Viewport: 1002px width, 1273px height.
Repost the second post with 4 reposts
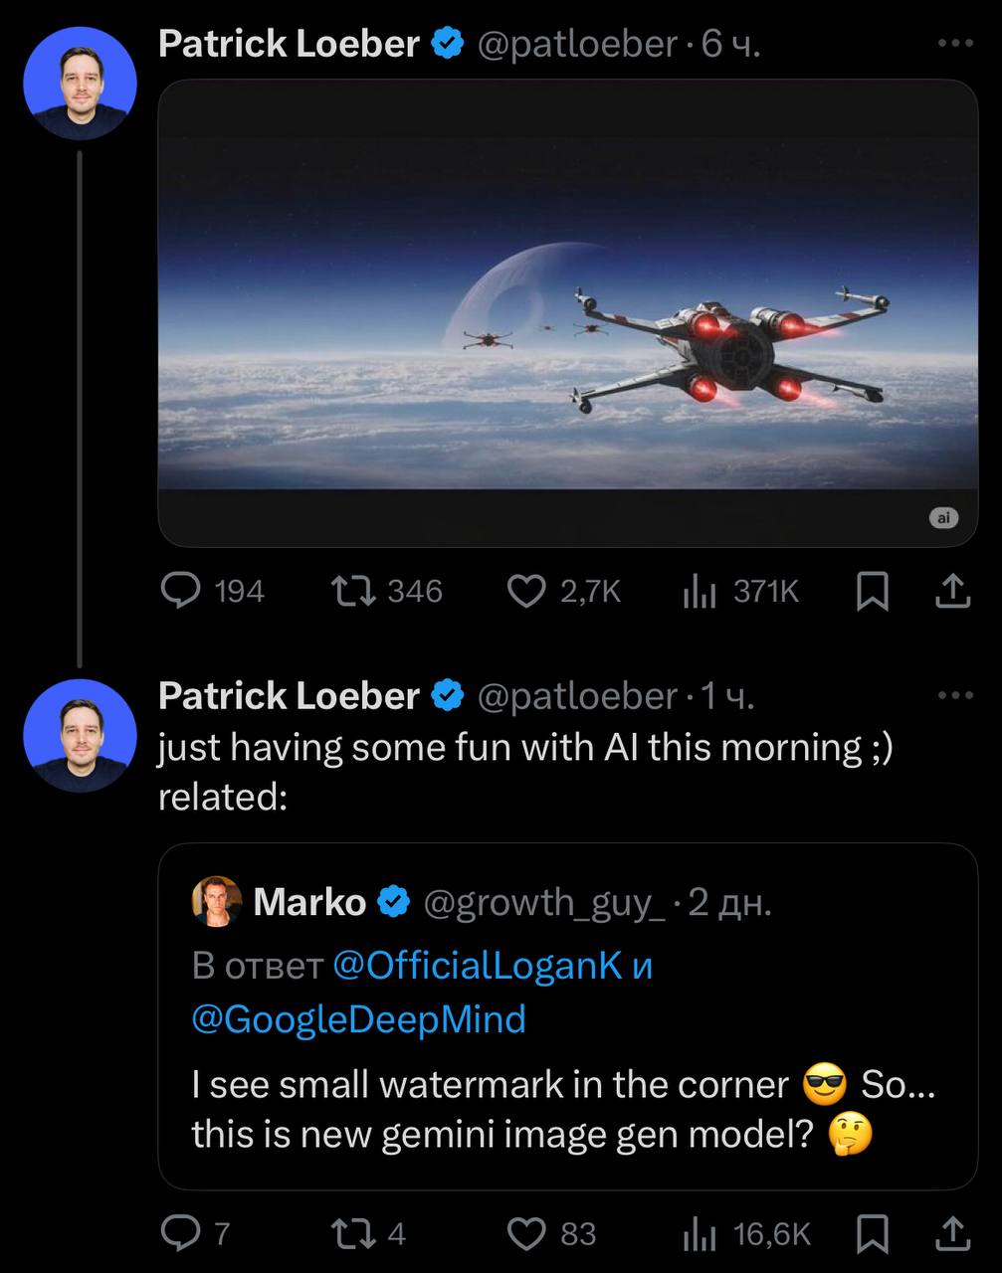click(x=353, y=1234)
